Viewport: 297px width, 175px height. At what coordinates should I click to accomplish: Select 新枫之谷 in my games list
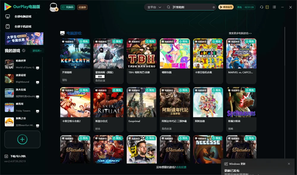tap(22, 122)
